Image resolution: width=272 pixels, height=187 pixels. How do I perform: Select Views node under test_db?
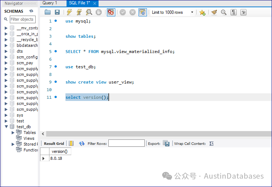click(x=29, y=138)
